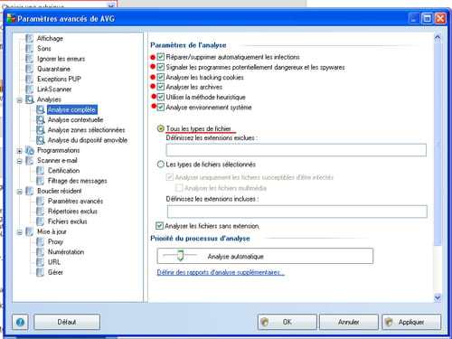The height and width of the screenshot is (339, 452).
Task: Collapse the Mise à jour tree node
Action: click(20, 232)
